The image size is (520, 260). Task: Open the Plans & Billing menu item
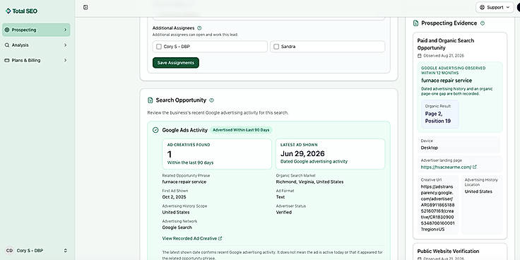coord(36,60)
